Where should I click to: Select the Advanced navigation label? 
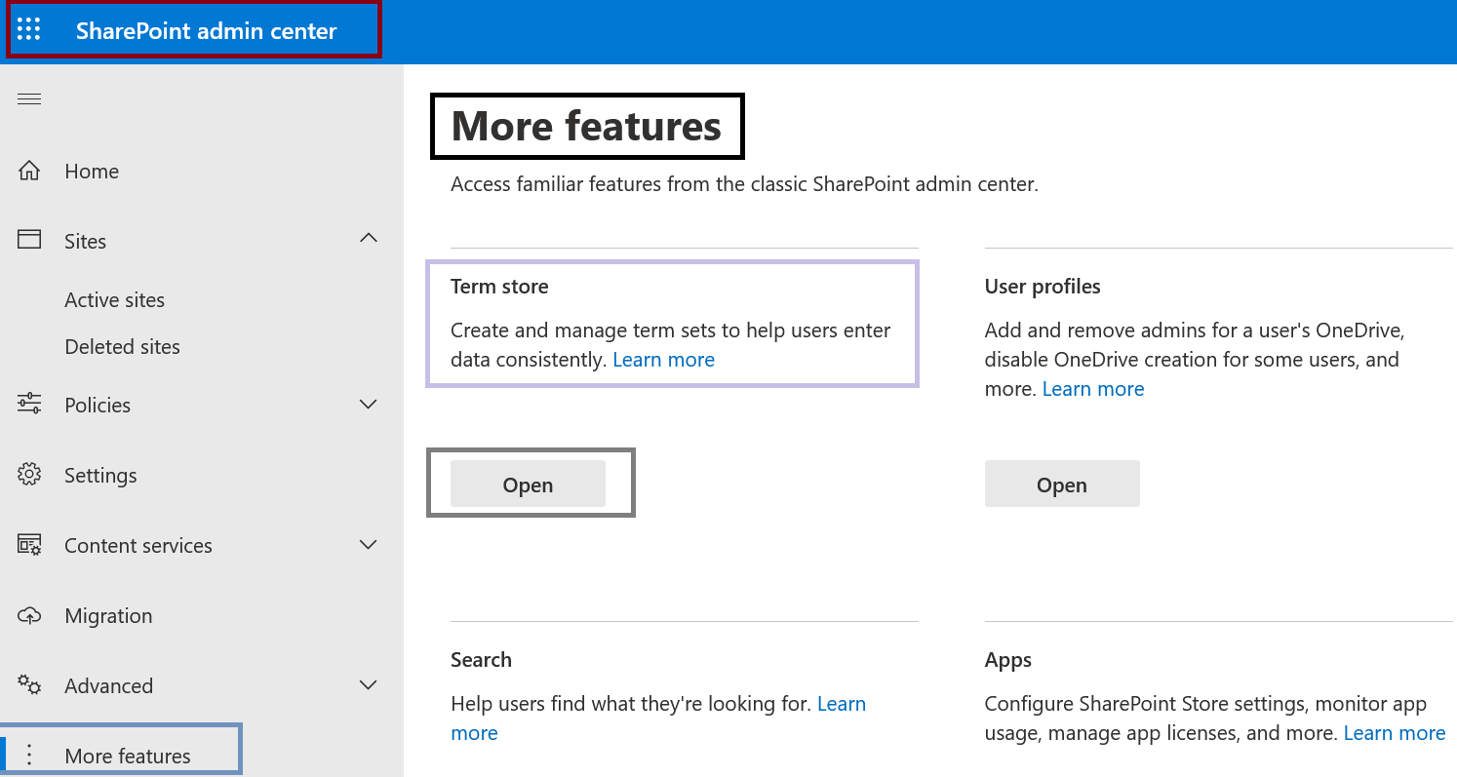tap(108, 686)
